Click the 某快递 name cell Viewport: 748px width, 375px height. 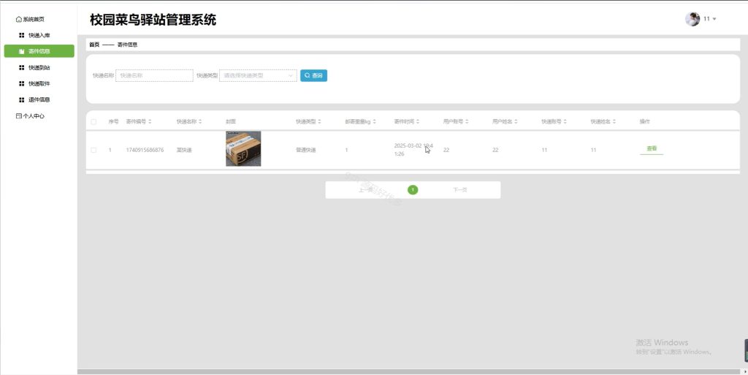pyautogui.click(x=184, y=150)
